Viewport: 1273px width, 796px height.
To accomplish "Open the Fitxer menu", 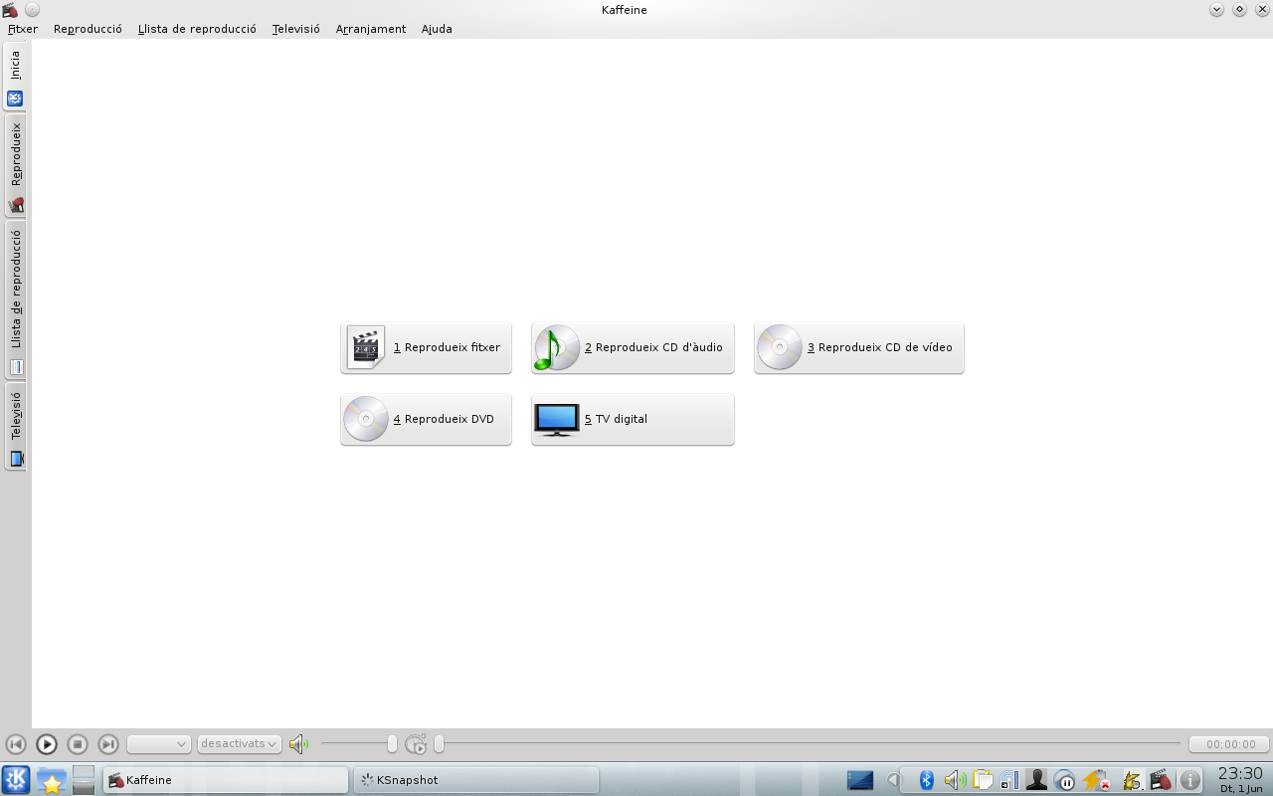I will pos(23,29).
